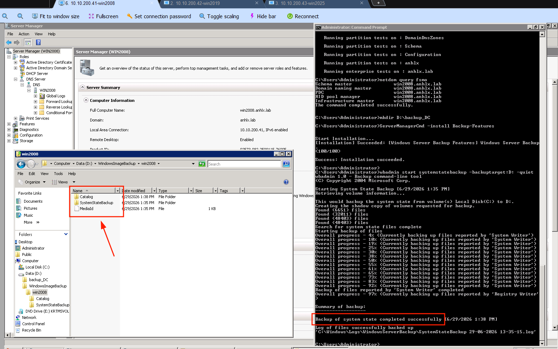Open Control Panel in folders tree

pyautogui.click(x=33, y=324)
